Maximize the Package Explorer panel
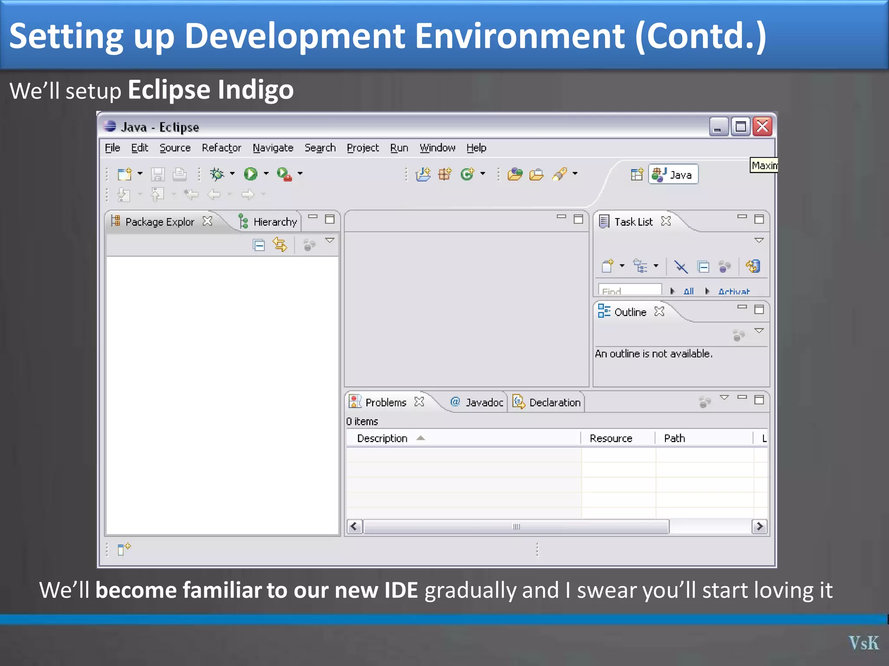The image size is (889, 666). [330, 219]
